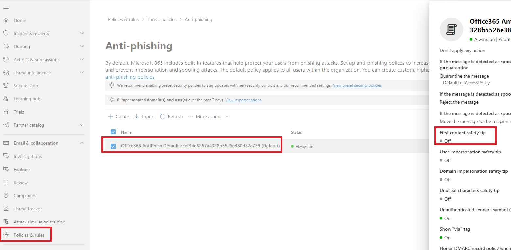Viewport: 511px width, 250px height.
Task: Open View preset security policies link
Action: click(x=357, y=85)
